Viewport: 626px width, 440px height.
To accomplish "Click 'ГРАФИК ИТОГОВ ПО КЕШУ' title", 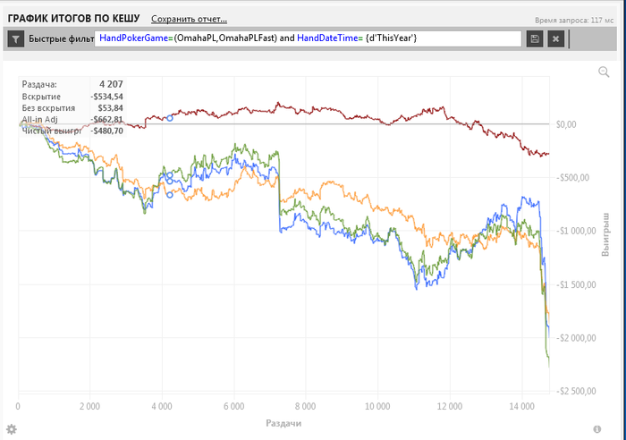I will (74, 19).
